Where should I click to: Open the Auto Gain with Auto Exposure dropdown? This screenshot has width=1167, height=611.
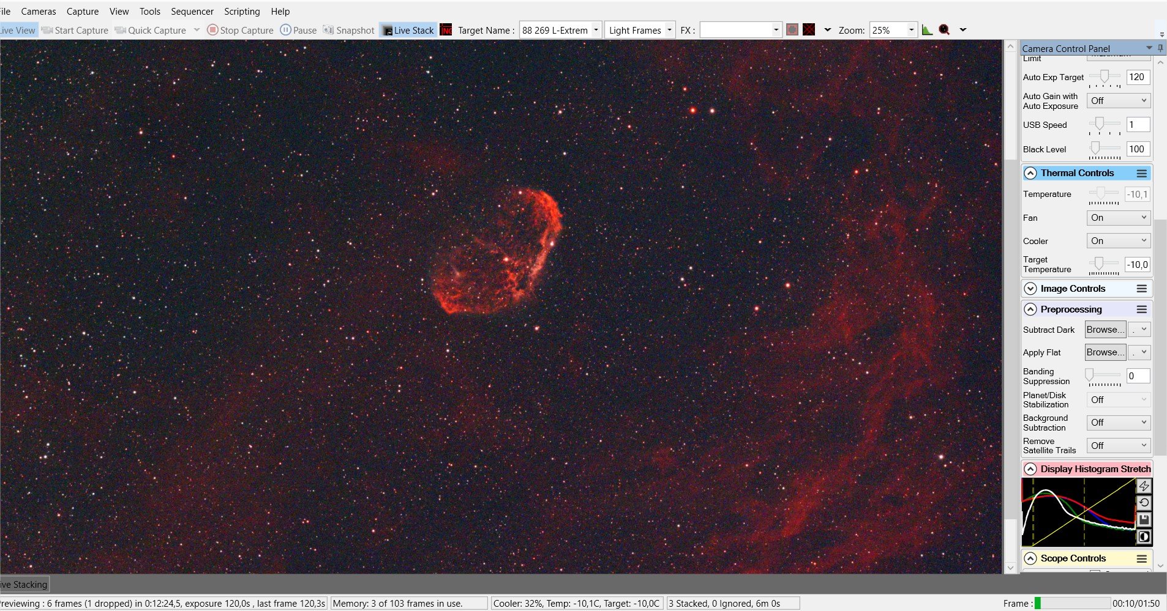(1119, 101)
